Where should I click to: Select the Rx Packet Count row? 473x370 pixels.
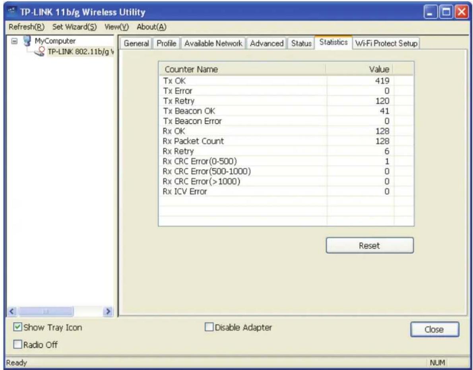286,141
